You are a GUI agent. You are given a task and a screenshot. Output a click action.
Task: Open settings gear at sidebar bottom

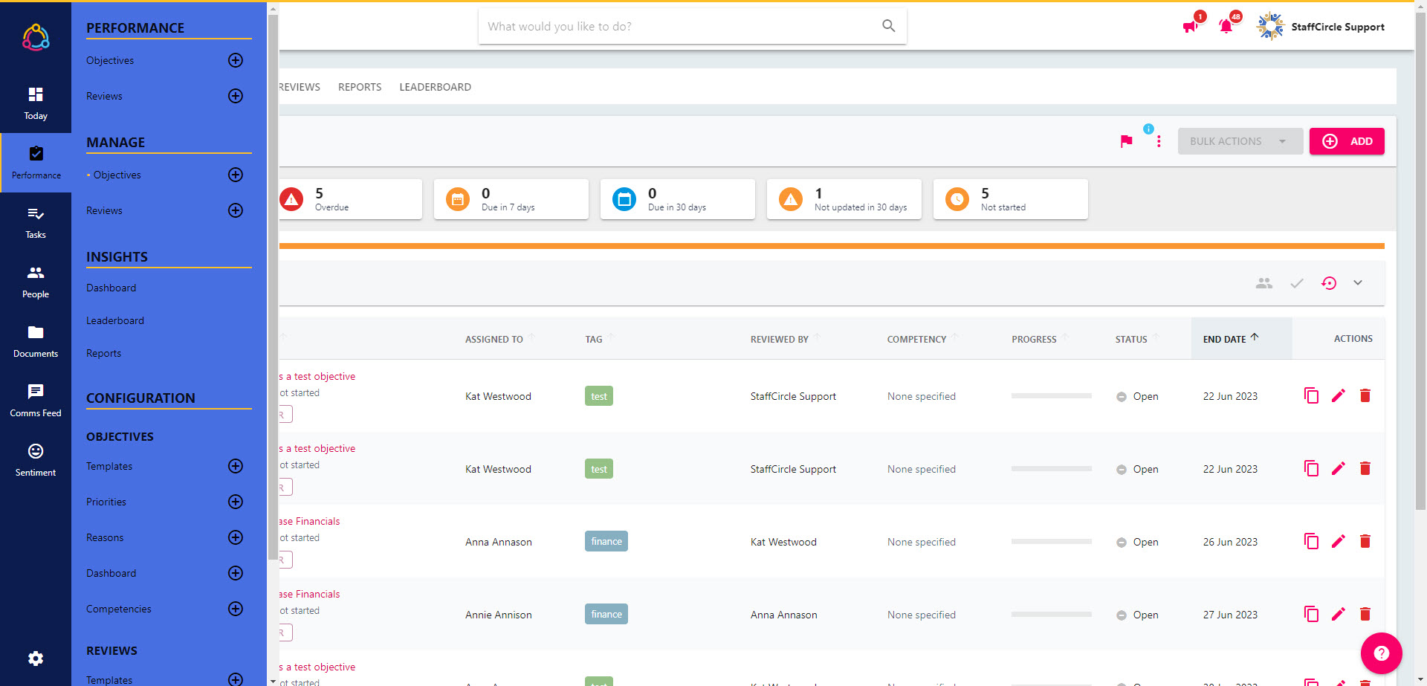click(x=36, y=659)
